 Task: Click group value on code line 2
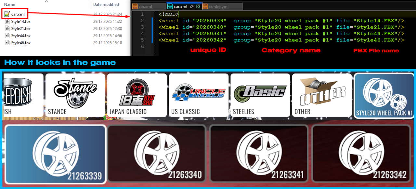coord(293,21)
